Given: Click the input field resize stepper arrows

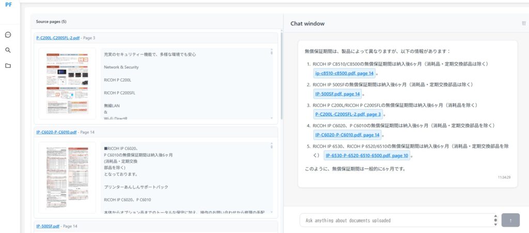Looking at the screenshot, I should [x=495, y=220].
